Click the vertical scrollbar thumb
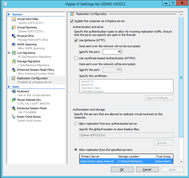 coord(181,77)
